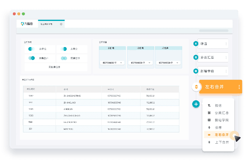The height and width of the screenshot is (161, 252).
Task: Select the 分类汇总 step in the step list
Action: click(213, 57)
